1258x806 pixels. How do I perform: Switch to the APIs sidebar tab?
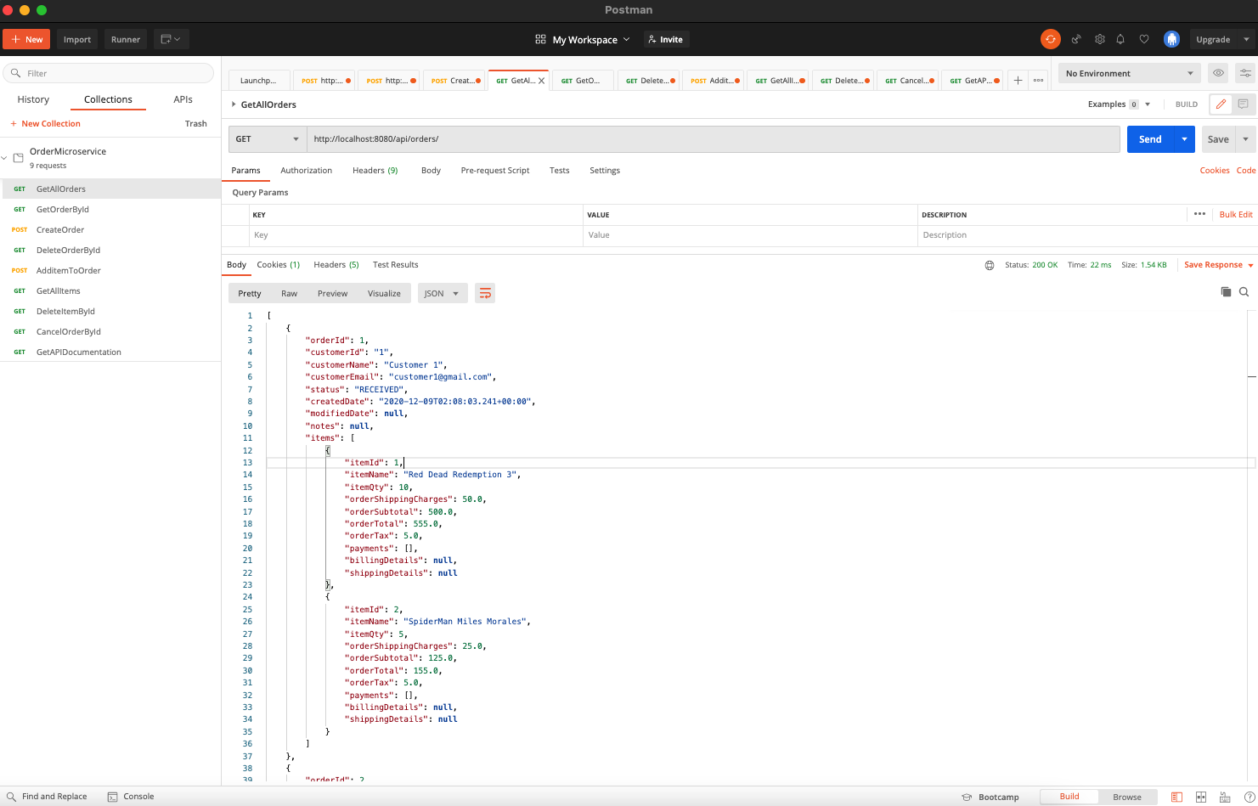point(183,99)
